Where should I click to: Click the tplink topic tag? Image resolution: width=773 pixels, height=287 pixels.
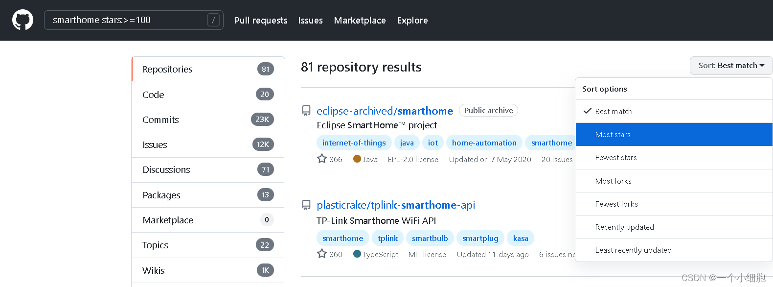[x=387, y=238]
